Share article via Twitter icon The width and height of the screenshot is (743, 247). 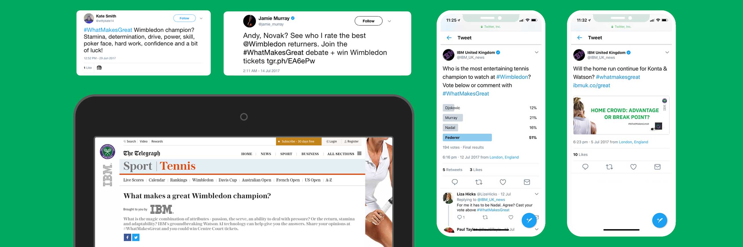[x=136, y=238]
